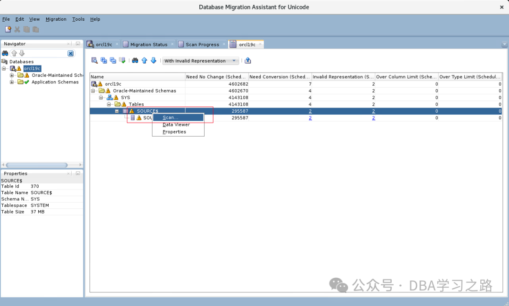The width and height of the screenshot is (509, 306).
Task: Click Expand All icon in report toolbar
Action: [x=104, y=60]
